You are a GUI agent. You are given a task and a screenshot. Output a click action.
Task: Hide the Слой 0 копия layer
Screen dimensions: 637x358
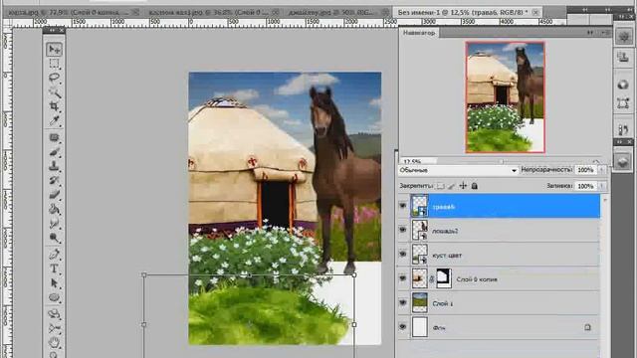point(402,278)
